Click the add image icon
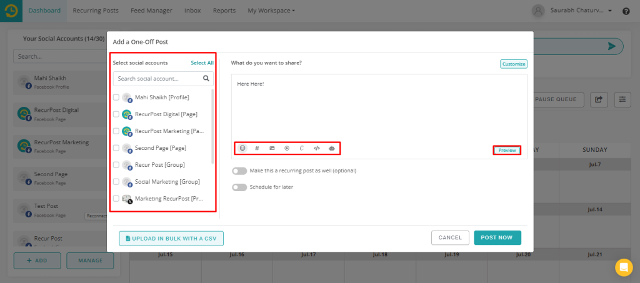Image resolution: width=640 pixels, height=283 pixels. pos(272,149)
